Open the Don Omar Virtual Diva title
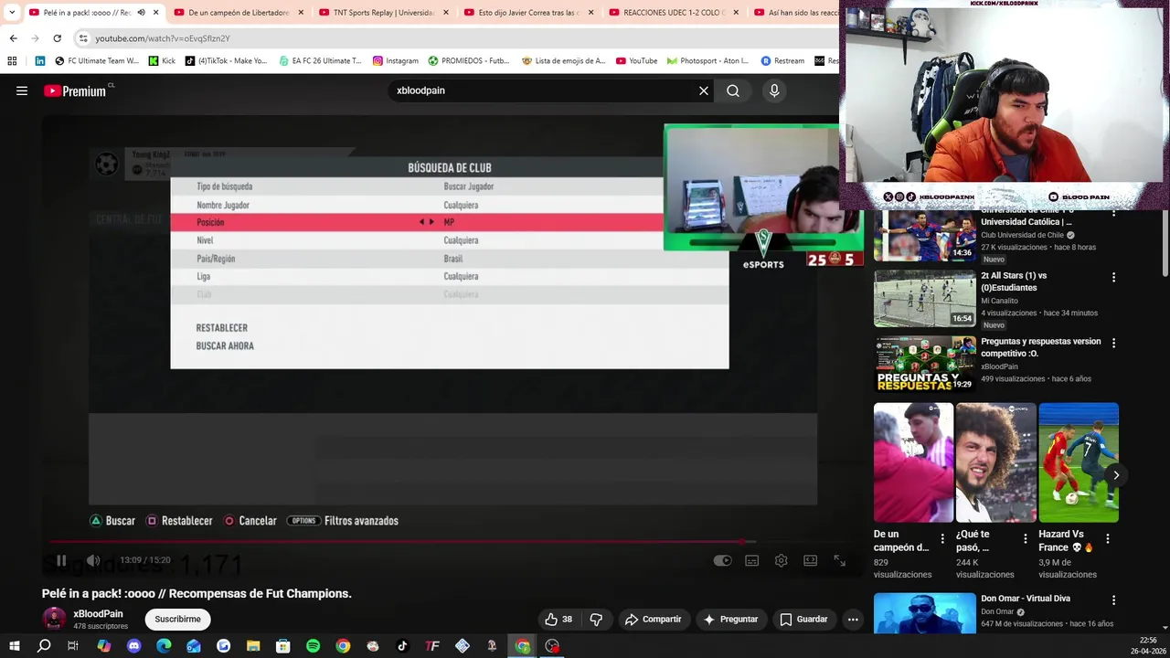 pyautogui.click(x=1026, y=599)
